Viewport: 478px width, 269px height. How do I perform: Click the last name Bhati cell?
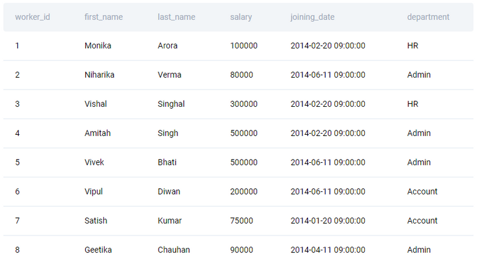click(167, 163)
